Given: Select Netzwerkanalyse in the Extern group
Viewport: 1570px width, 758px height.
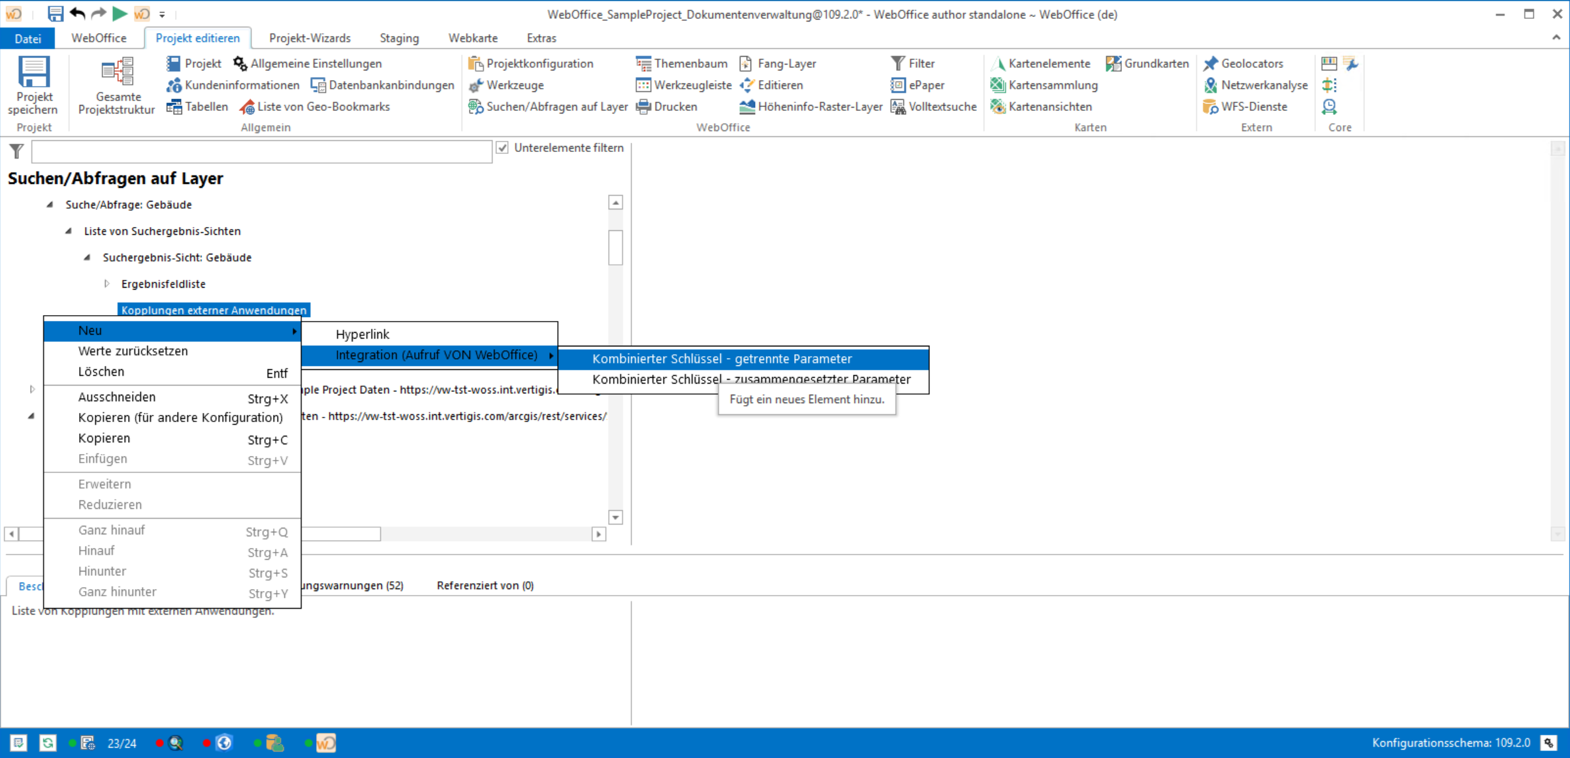Looking at the screenshot, I should [x=1256, y=85].
